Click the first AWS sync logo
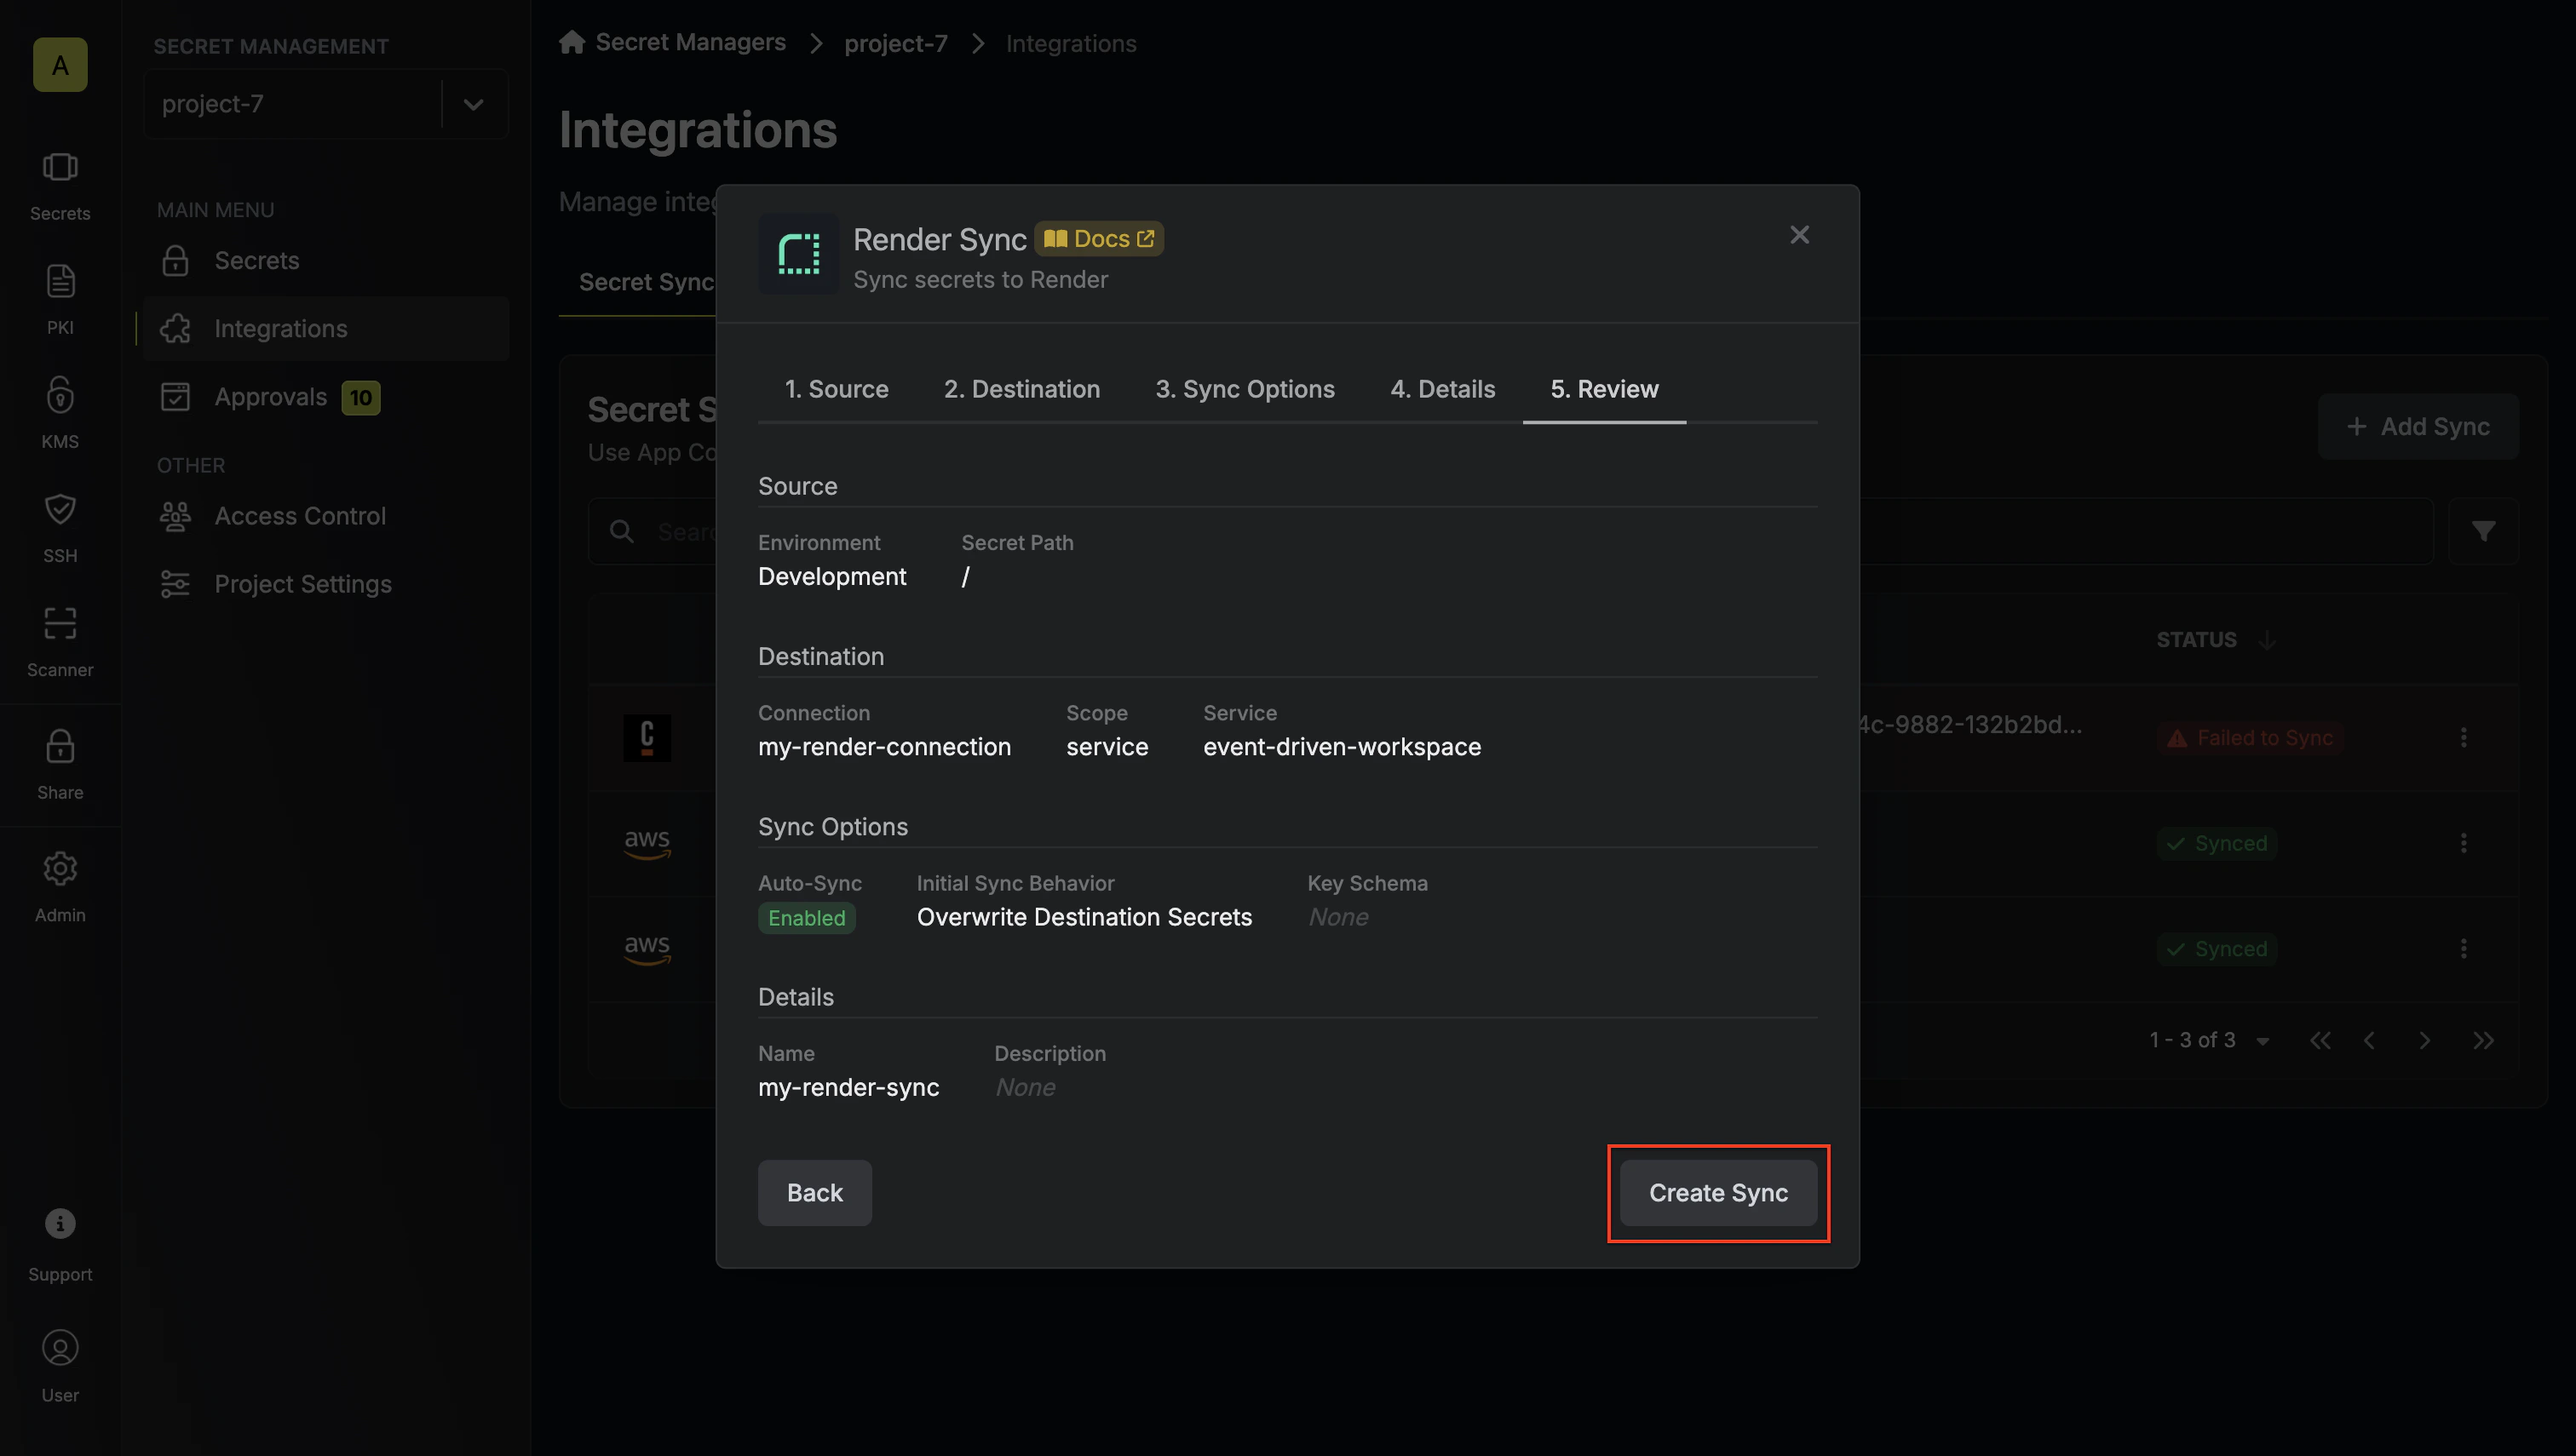This screenshot has width=2576, height=1456. click(x=647, y=843)
